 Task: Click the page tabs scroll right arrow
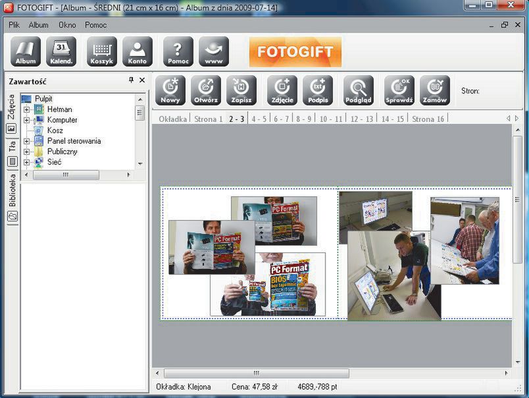[517, 119]
